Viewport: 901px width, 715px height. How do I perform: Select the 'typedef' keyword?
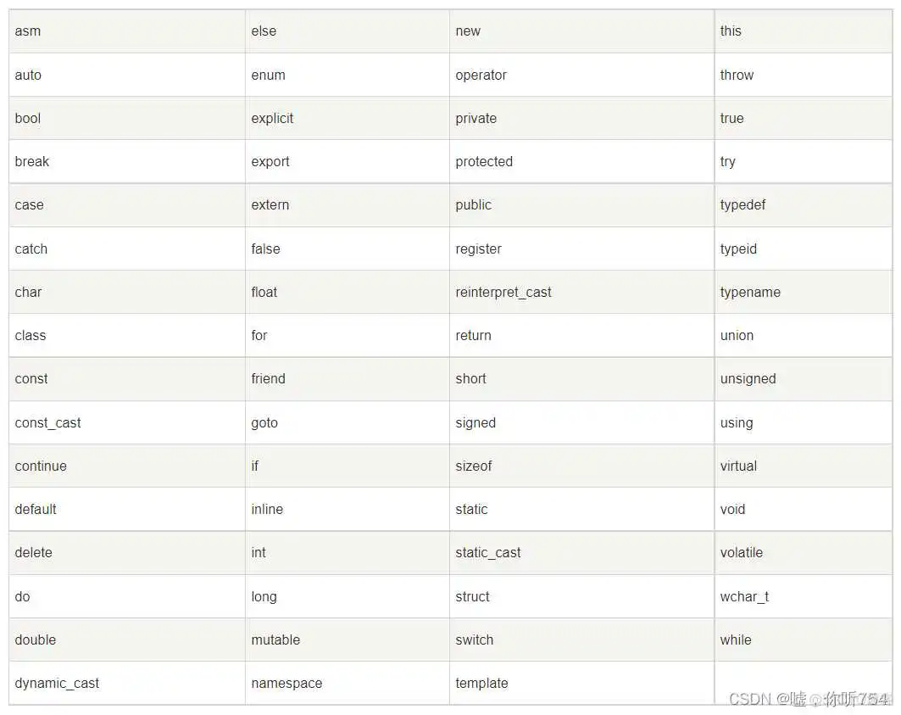pyautogui.click(x=742, y=205)
